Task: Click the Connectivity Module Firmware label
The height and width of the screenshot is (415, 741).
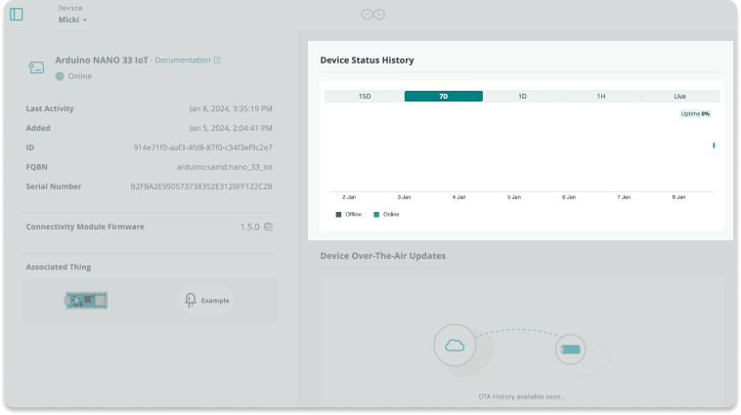Action: click(85, 228)
